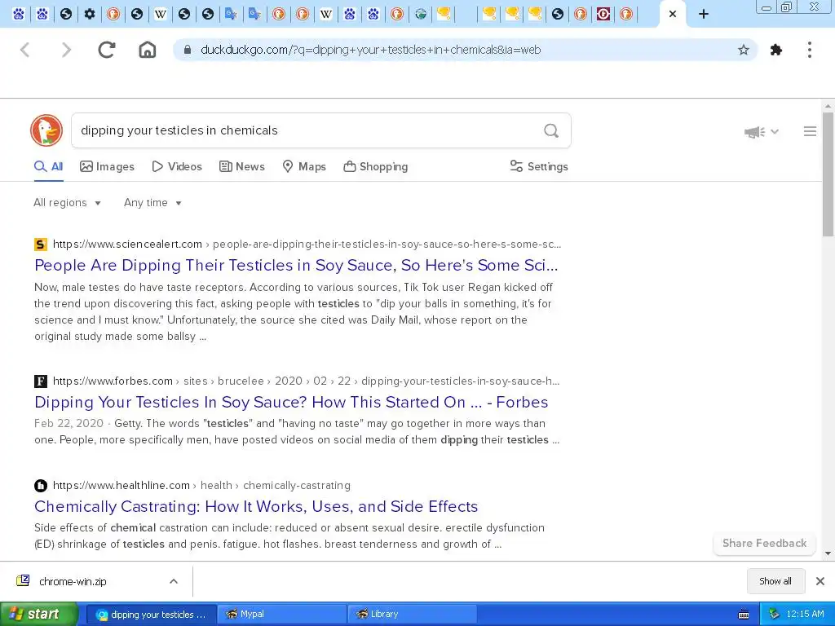Open search Settings
This screenshot has height=626, width=835.
coord(539,166)
